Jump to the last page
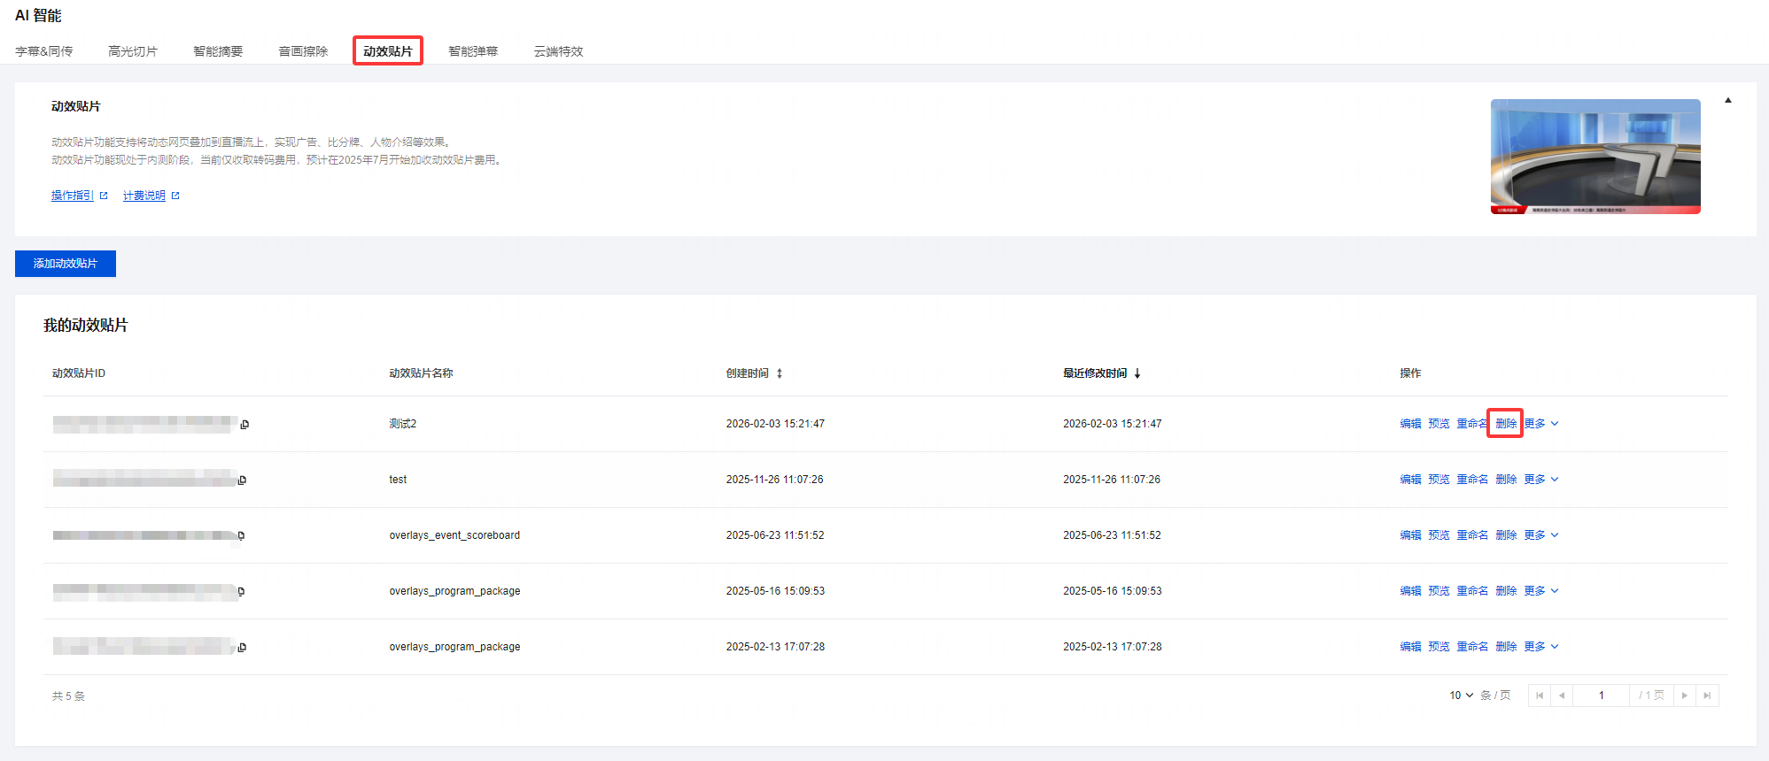1769x761 pixels. (x=1707, y=696)
